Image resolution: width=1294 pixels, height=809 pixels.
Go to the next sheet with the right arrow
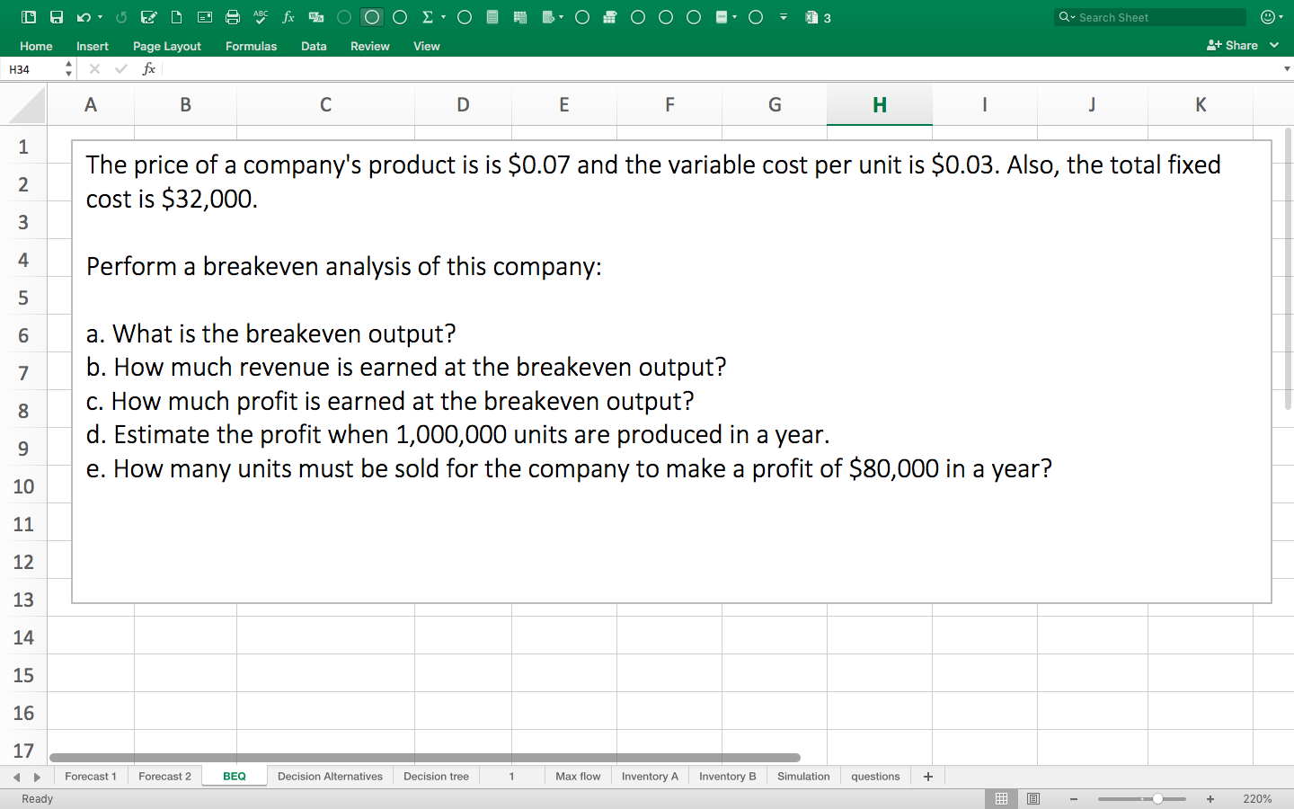pos(37,777)
